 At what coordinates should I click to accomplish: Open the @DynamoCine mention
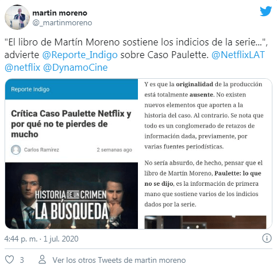pyautogui.click(x=75, y=68)
